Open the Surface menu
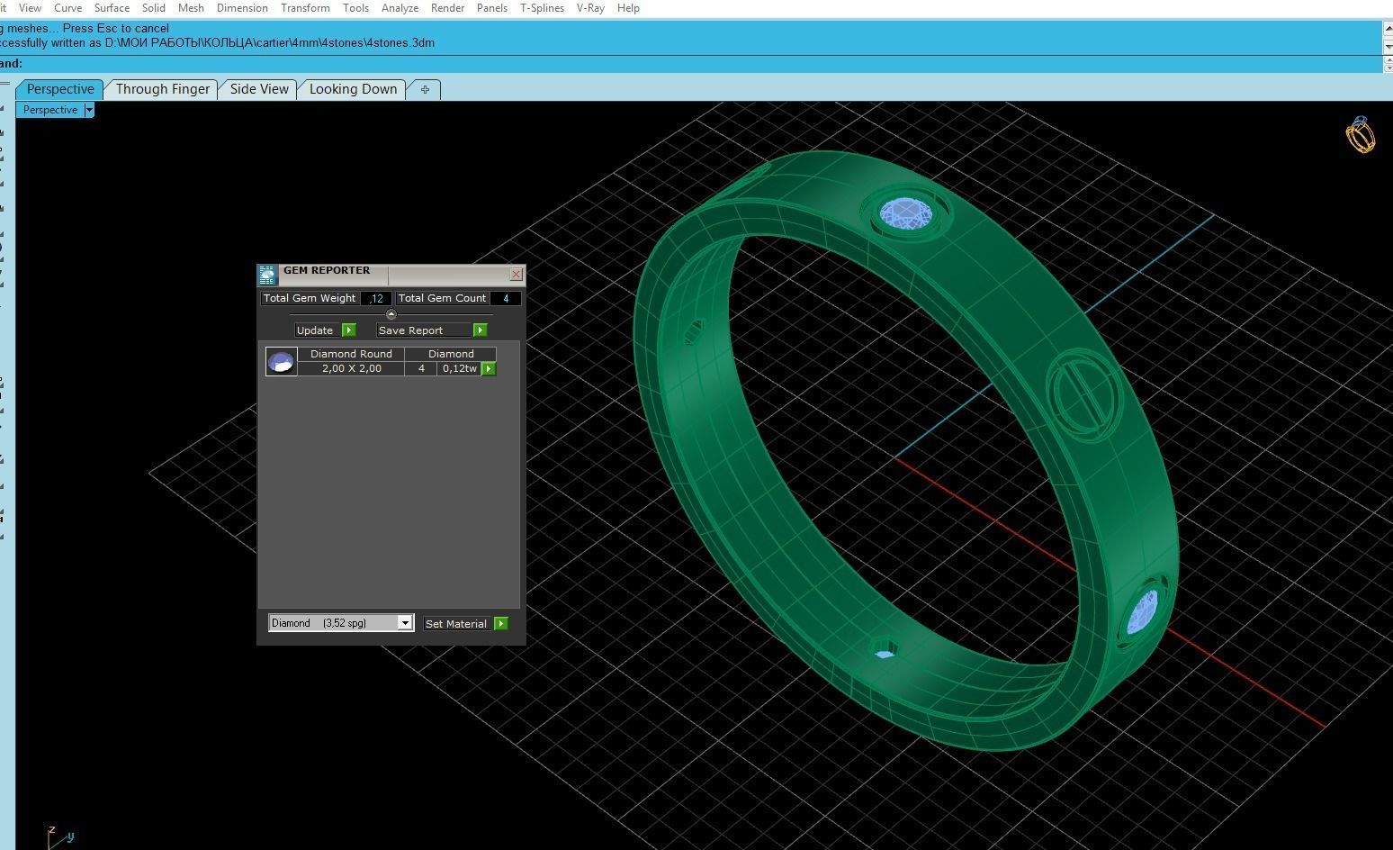Viewport: 1393px width, 850px height. (x=112, y=8)
